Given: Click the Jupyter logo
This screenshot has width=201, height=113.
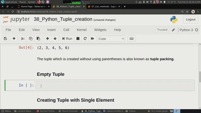Looking at the screenshot, I should (x=16, y=19).
